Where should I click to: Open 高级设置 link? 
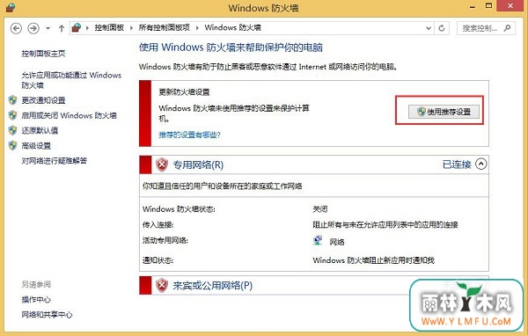(36, 146)
